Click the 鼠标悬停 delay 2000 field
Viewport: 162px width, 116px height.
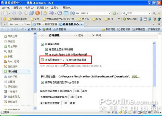point(77,91)
